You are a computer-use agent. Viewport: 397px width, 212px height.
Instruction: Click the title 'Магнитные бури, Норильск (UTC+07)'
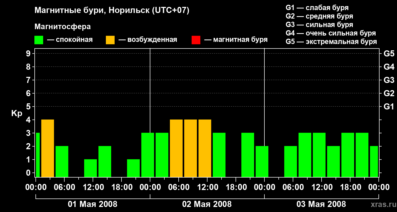[112, 11]
